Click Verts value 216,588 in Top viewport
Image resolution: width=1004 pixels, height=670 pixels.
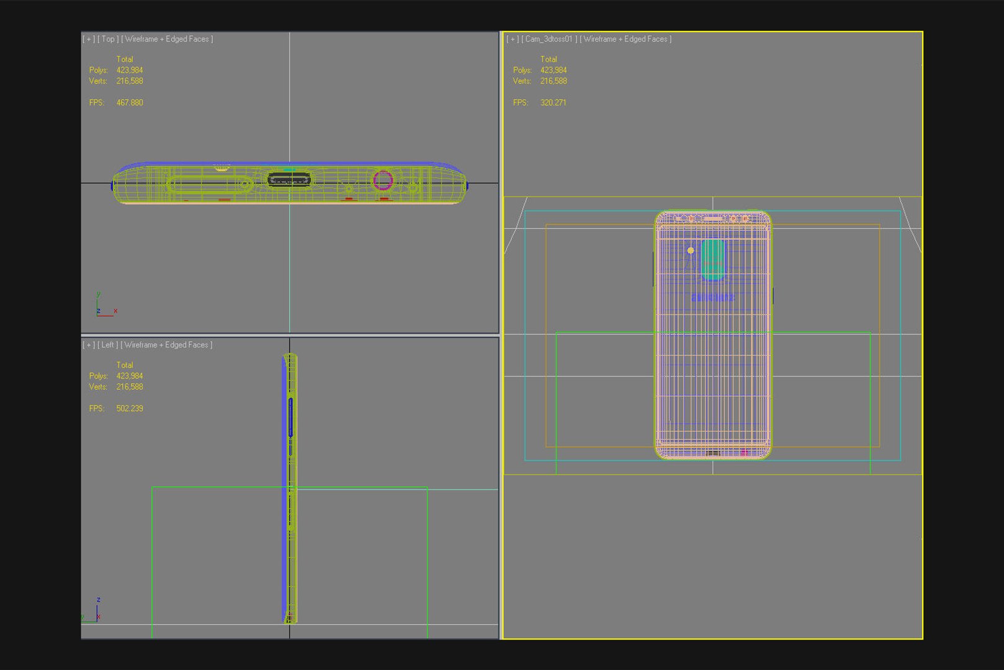coord(130,81)
